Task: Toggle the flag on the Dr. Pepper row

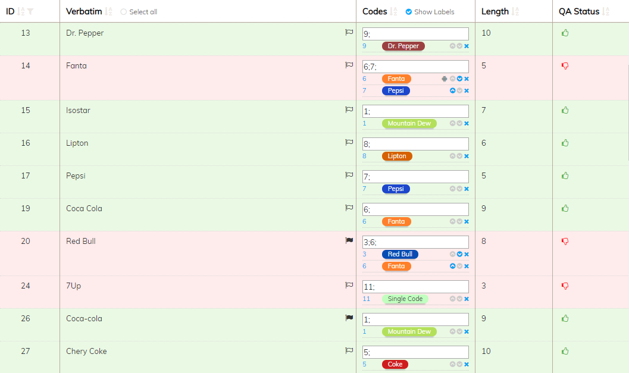Action: 349,32
